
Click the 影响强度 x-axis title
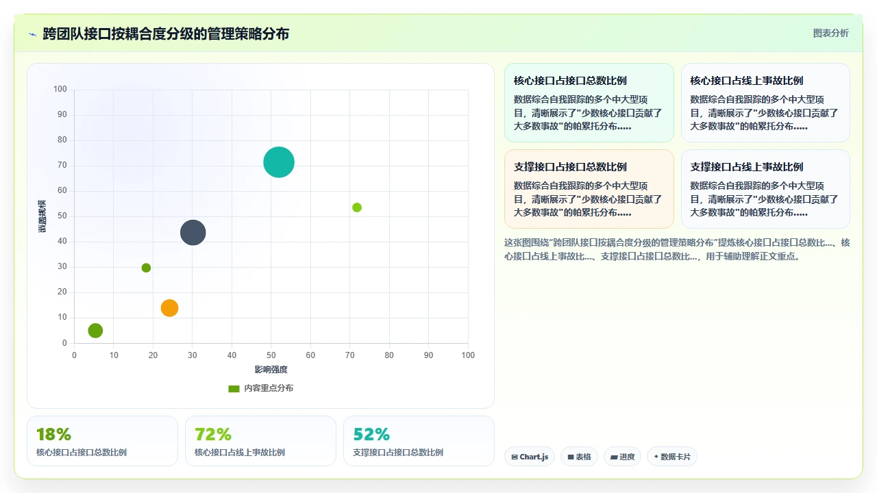[271, 370]
